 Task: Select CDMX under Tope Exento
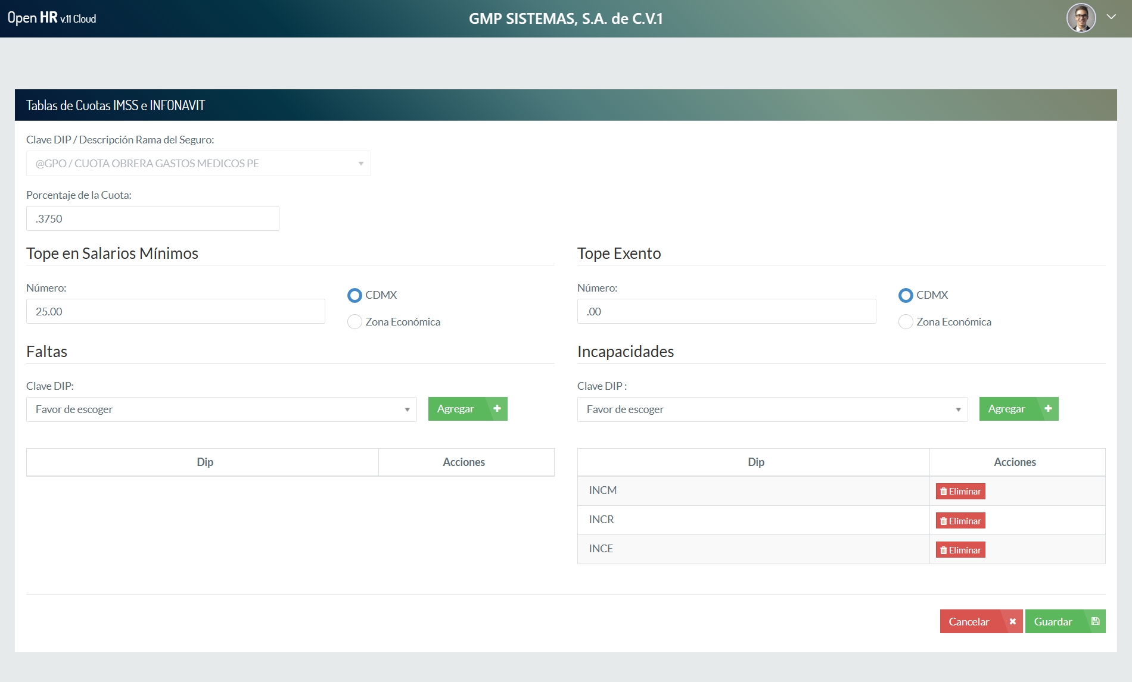tap(906, 295)
